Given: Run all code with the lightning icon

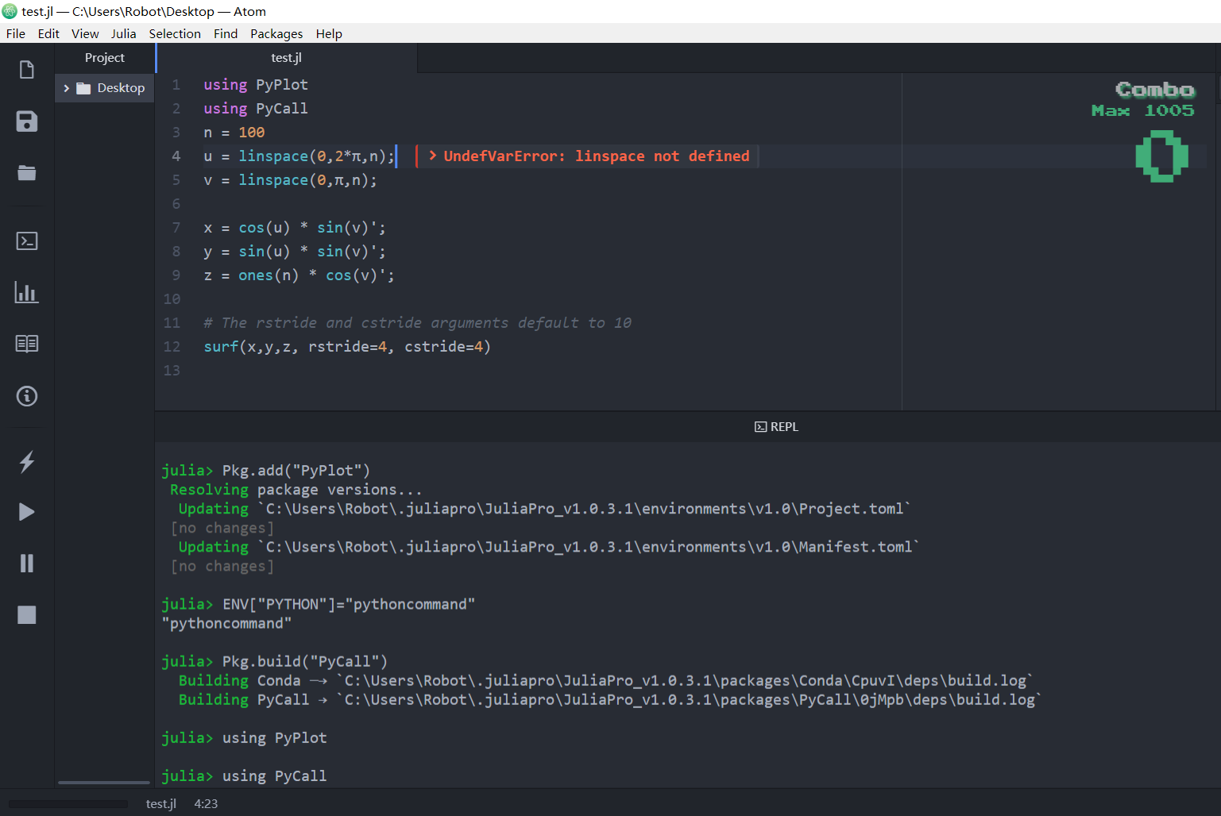Looking at the screenshot, I should (26, 462).
